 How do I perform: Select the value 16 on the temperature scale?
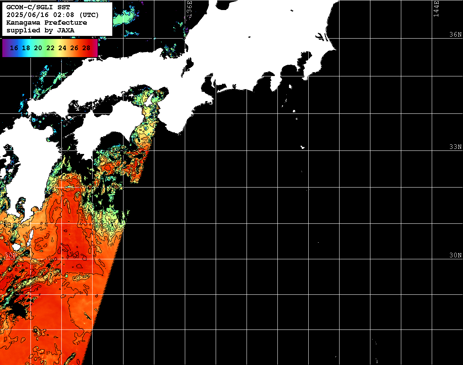click(14, 48)
